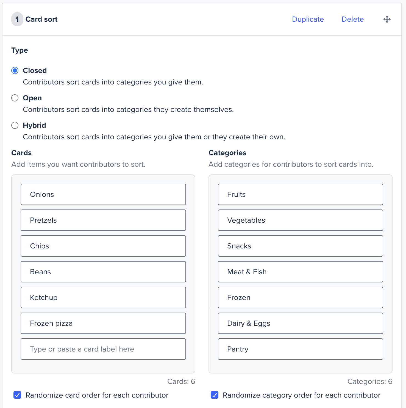Disable randomize category order checkbox
The height and width of the screenshot is (408, 406).
point(215,395)
